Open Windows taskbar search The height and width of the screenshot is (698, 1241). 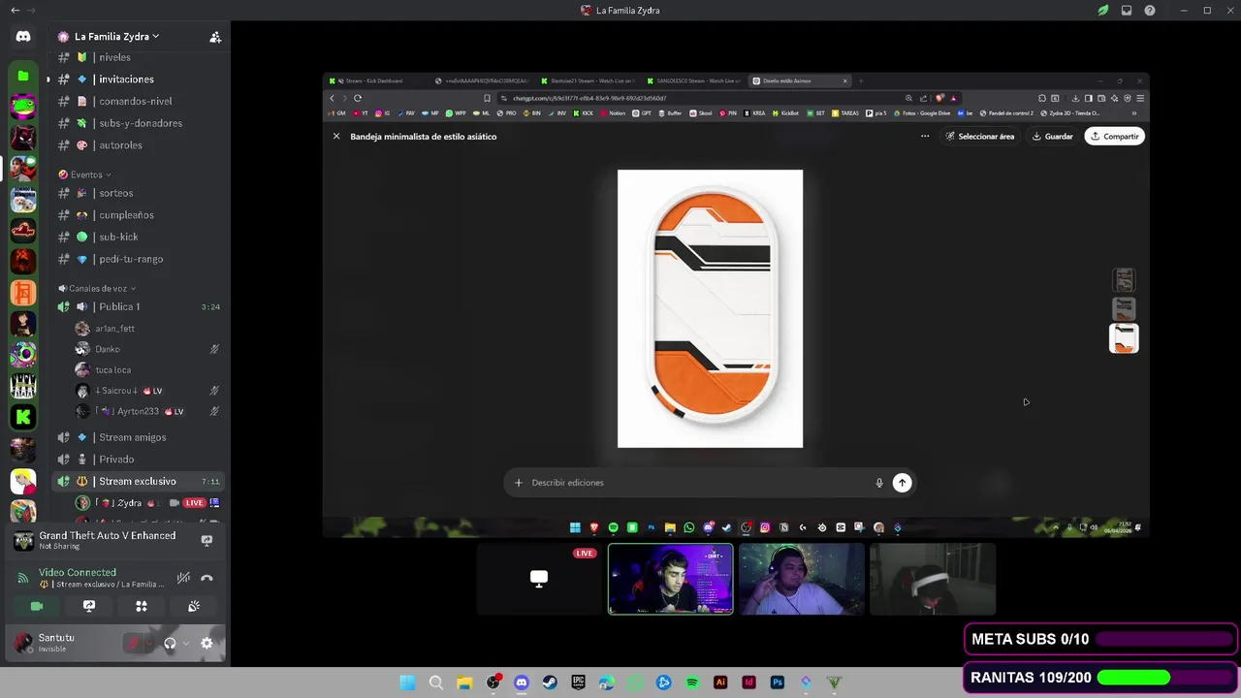(436, 682)
